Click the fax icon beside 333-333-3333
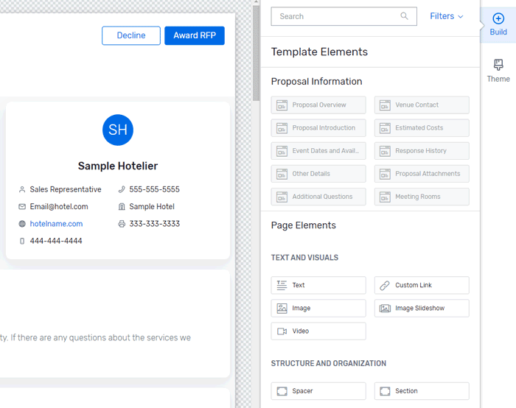Screen dimensions: 516x408 click(122, 224)
